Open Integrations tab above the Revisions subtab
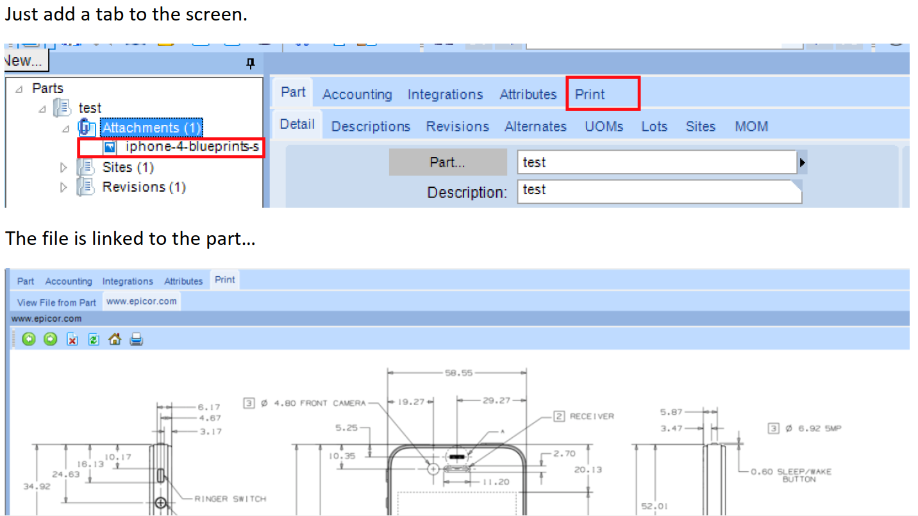Viewport: 918px width, 516px height. pos(445,94)
